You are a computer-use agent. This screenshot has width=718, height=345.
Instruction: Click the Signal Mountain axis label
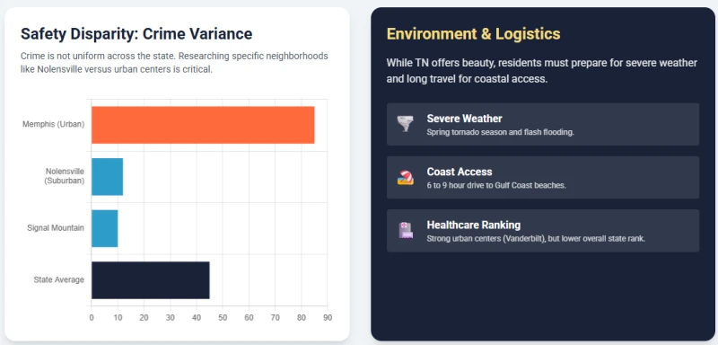(56, 227)
